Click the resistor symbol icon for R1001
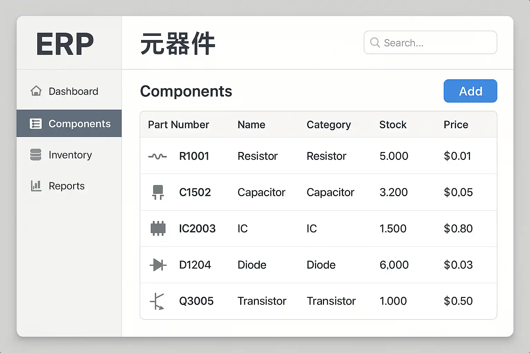 point(158,157)
